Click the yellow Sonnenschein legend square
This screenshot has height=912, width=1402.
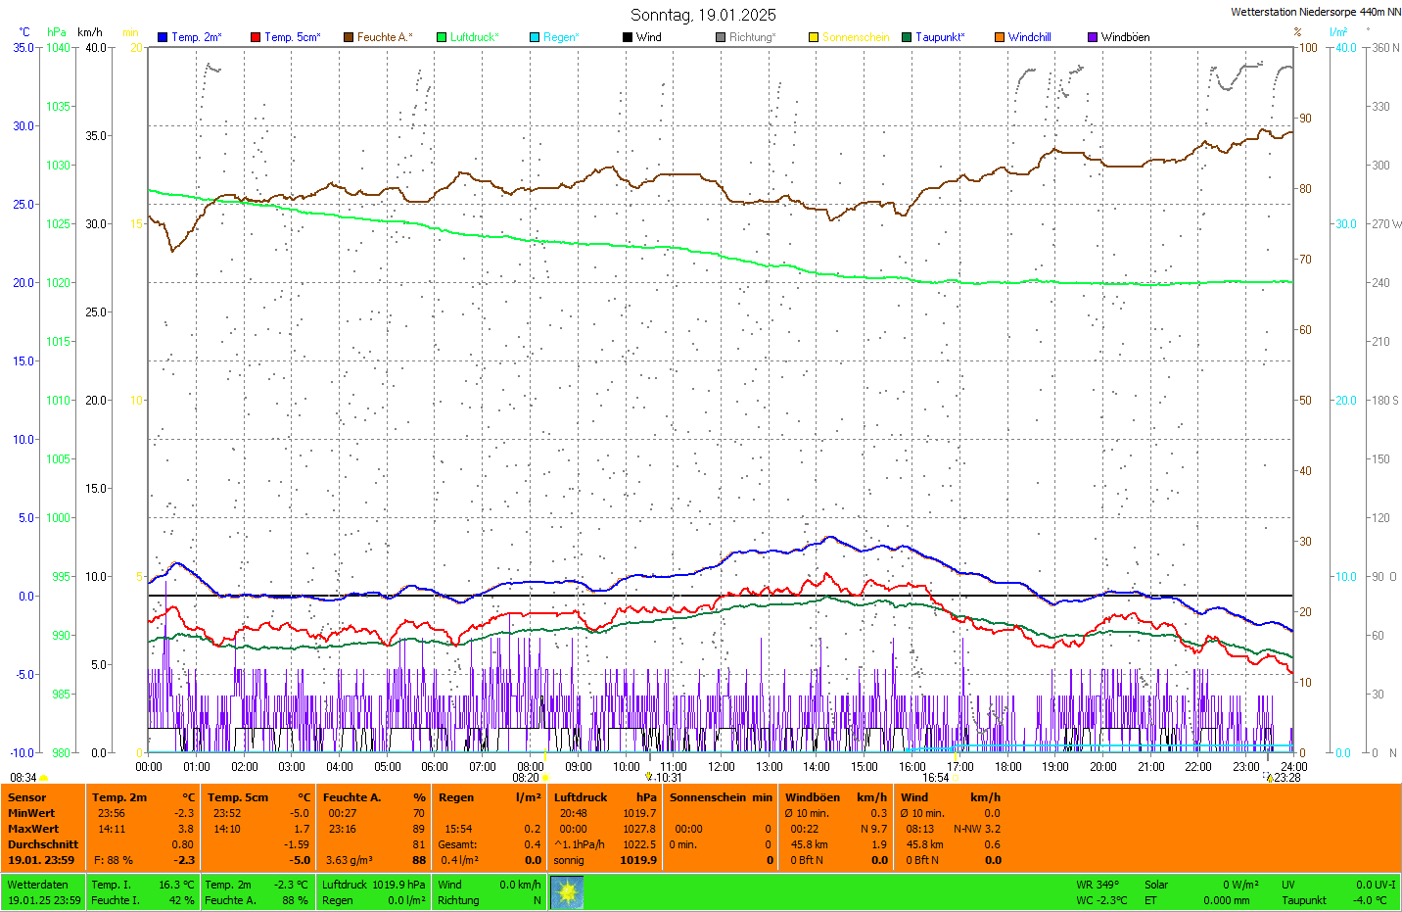click(814, 37)
